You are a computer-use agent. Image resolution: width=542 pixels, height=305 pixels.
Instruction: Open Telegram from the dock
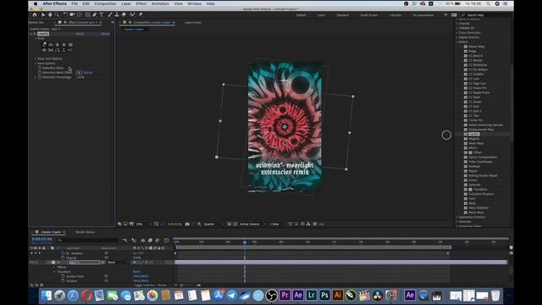(x=231, y=296)
